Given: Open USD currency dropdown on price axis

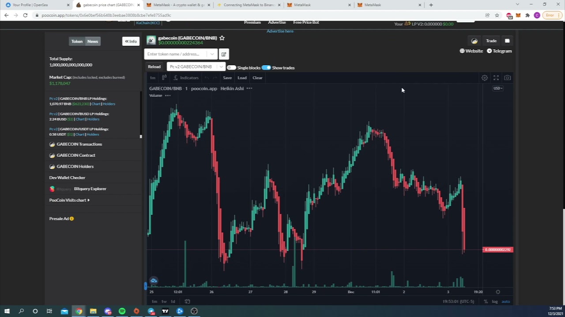Looking at the screenshot, I should 498,88.
